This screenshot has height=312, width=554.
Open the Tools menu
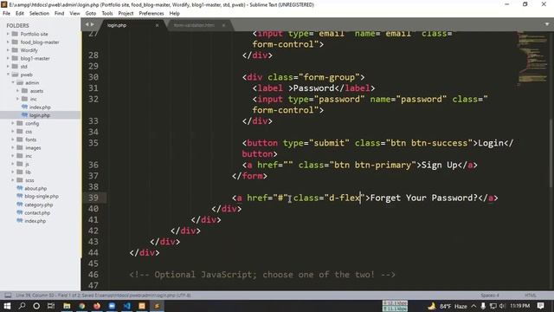[x=107, y=14]
